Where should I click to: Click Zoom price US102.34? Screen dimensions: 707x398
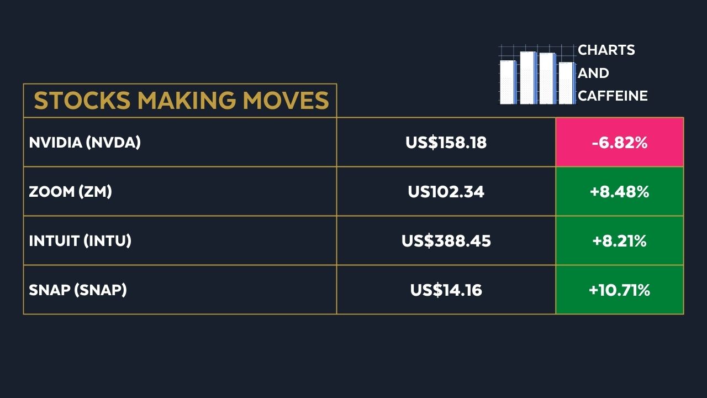(446, 192)
